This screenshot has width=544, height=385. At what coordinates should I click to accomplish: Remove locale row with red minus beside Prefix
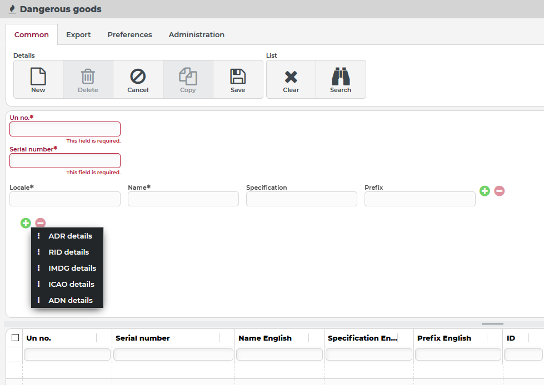[x=499, y=191]
